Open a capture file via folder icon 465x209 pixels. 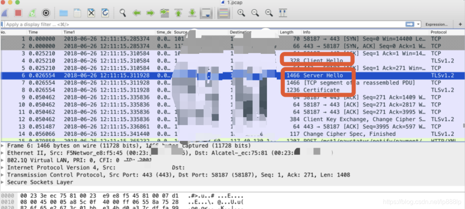click(x=63, y=13)
